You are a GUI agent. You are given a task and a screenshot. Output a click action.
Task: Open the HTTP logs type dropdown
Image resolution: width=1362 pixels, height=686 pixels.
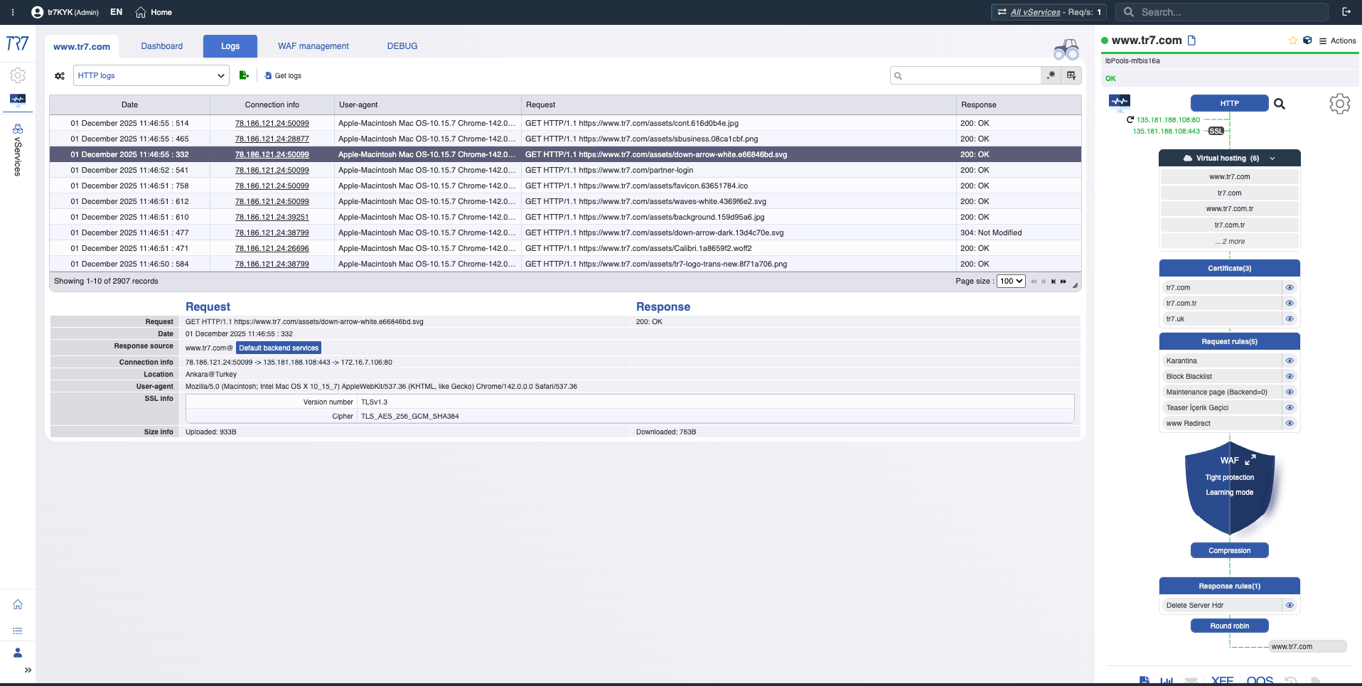[151, 75]
